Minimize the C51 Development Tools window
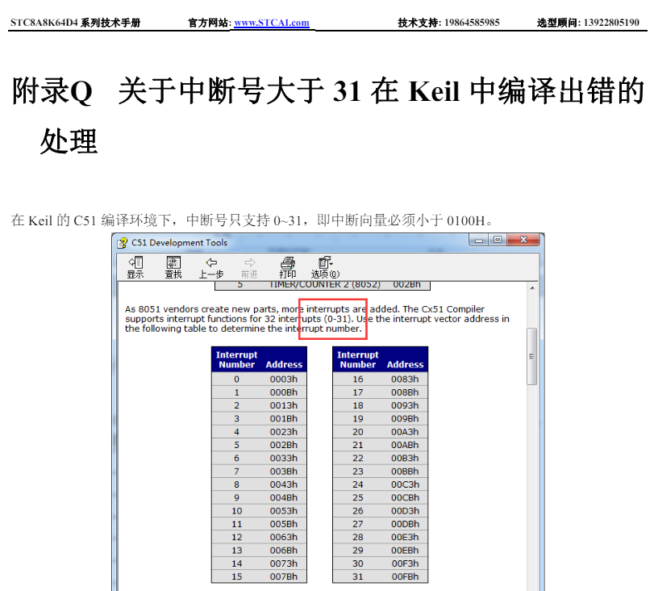The image size is (654, 591). click(479, 240)
